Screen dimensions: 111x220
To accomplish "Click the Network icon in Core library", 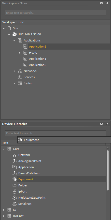I will [15, 155].
